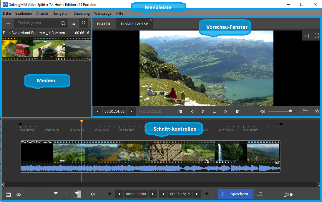The width and height of the screenshot is (322, 202).
Task: Step one frame backward
Action: click(192, 112)
